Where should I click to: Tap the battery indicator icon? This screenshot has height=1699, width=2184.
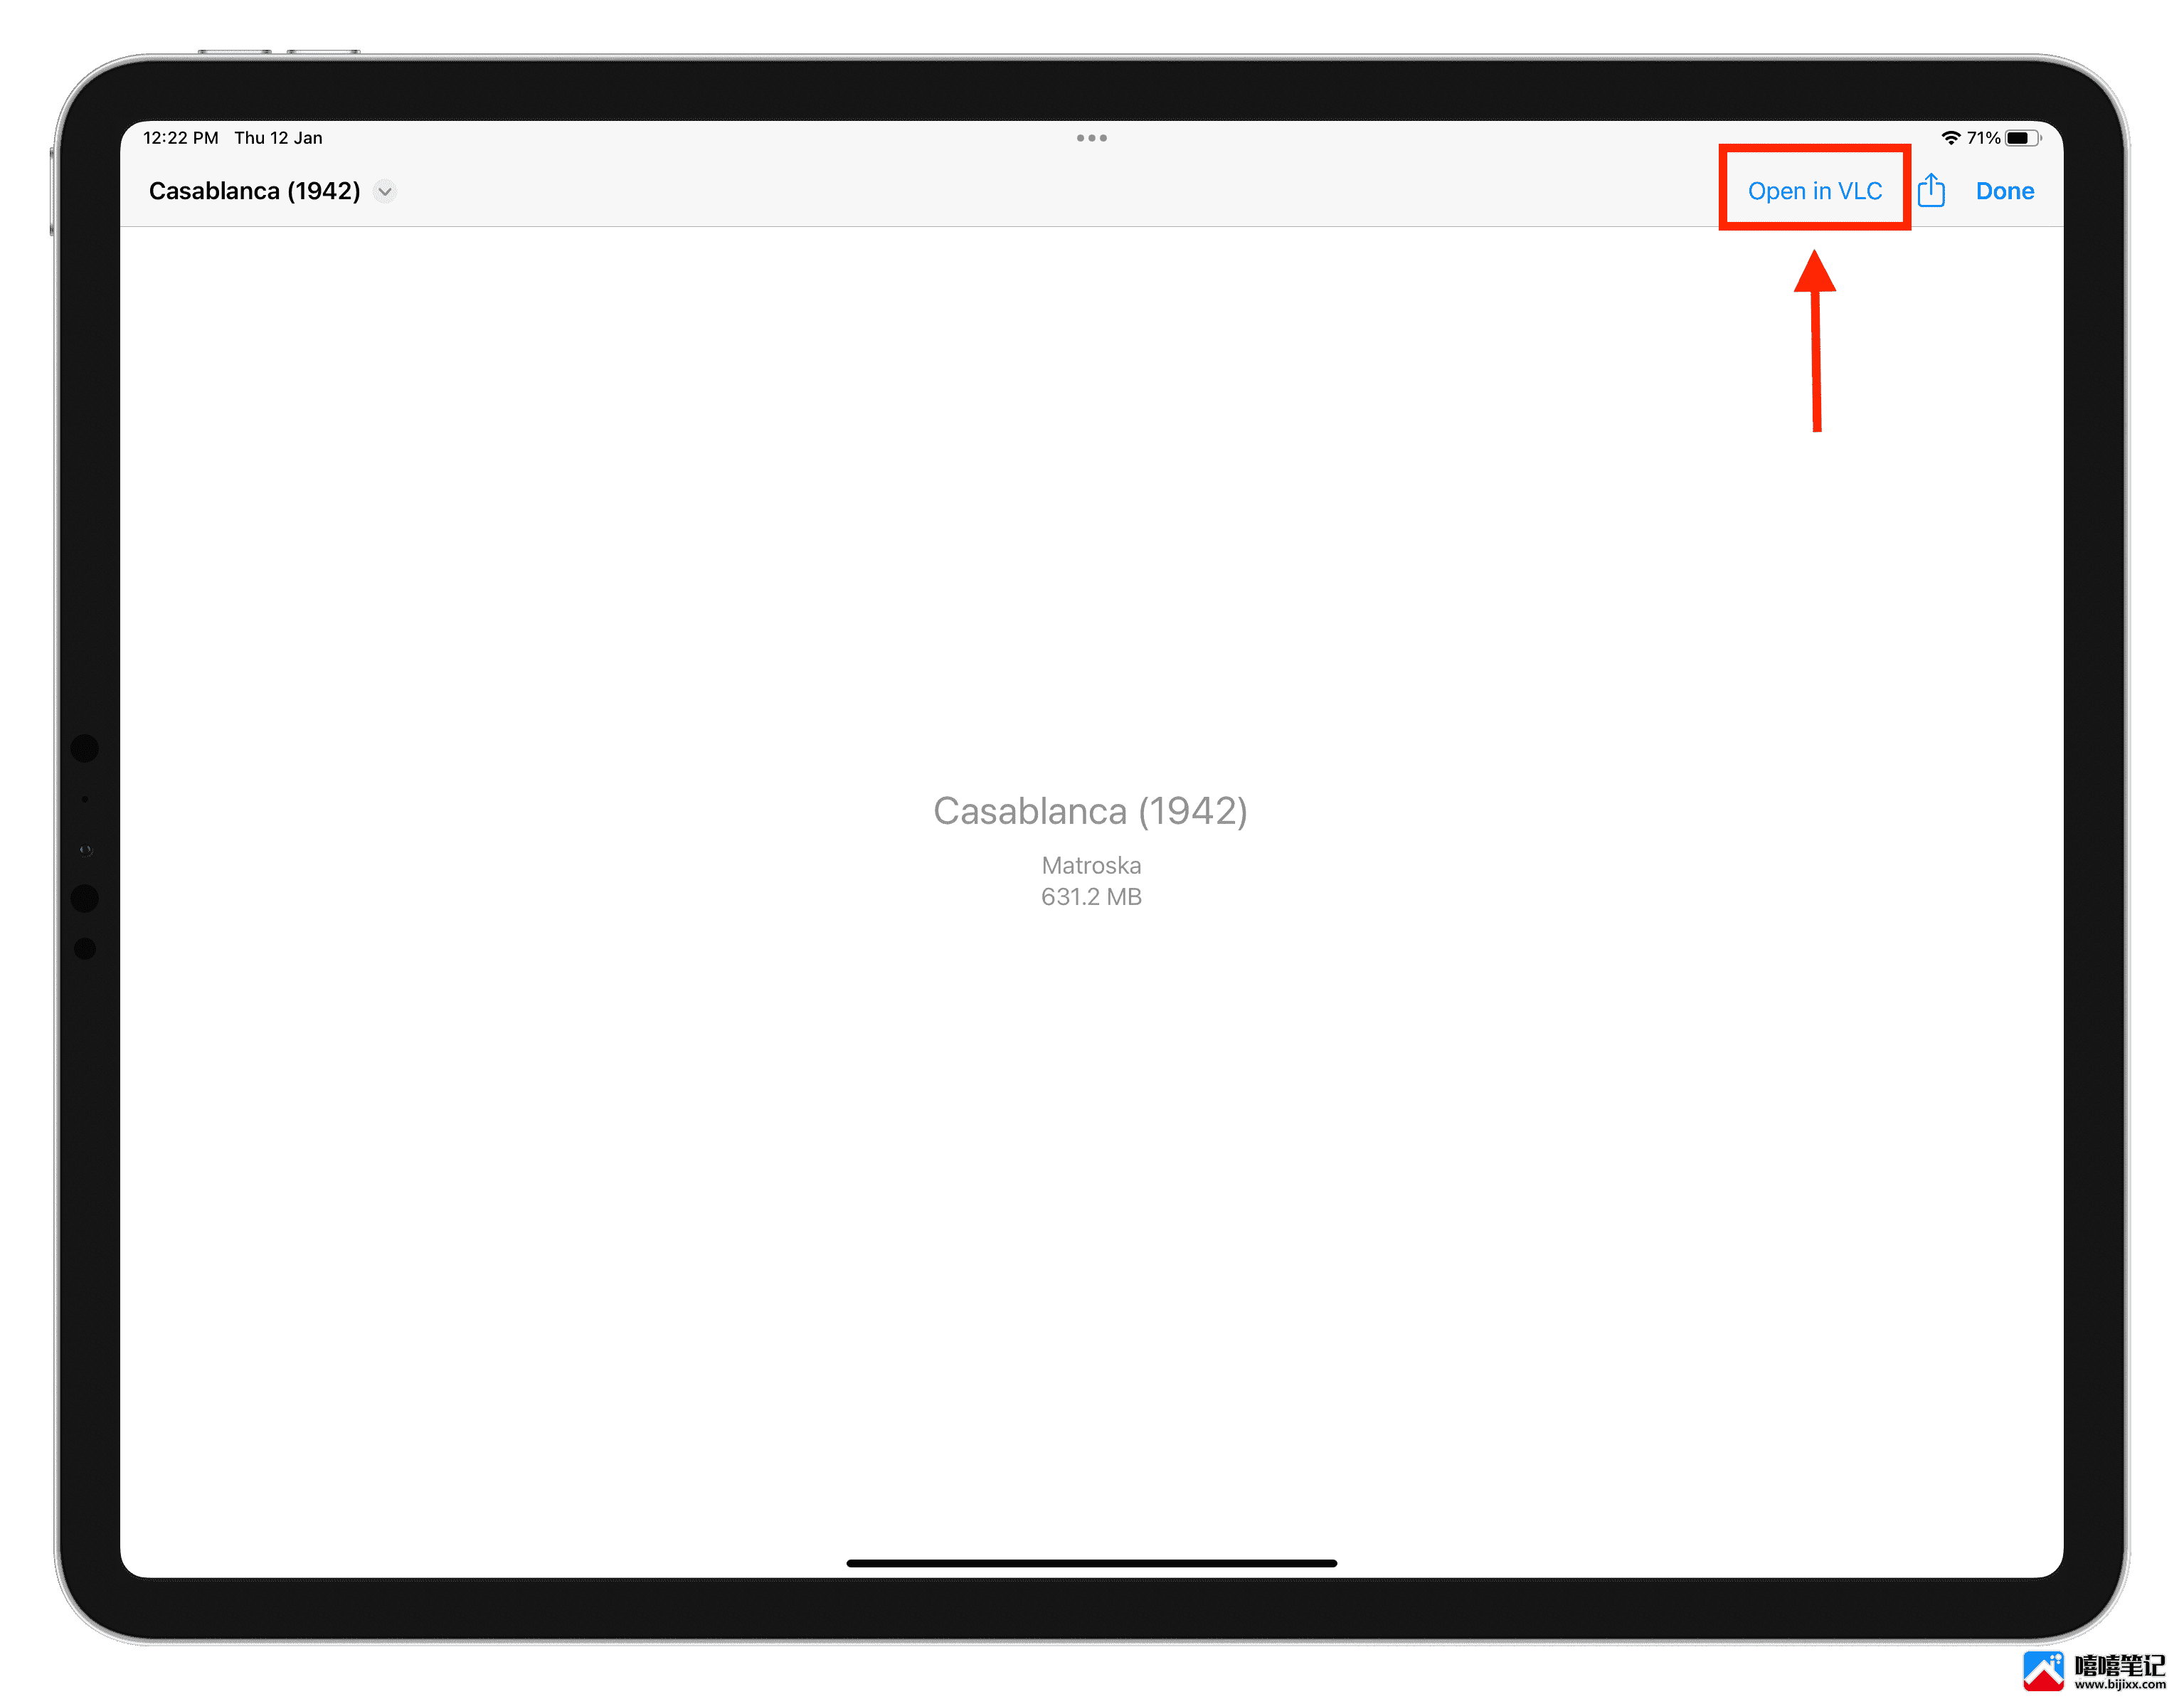2022,138
